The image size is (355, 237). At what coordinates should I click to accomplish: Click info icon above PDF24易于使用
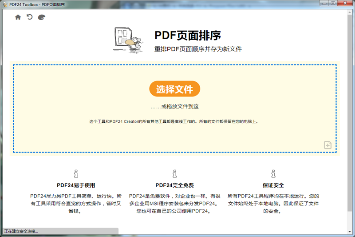(x=76, y=173)
